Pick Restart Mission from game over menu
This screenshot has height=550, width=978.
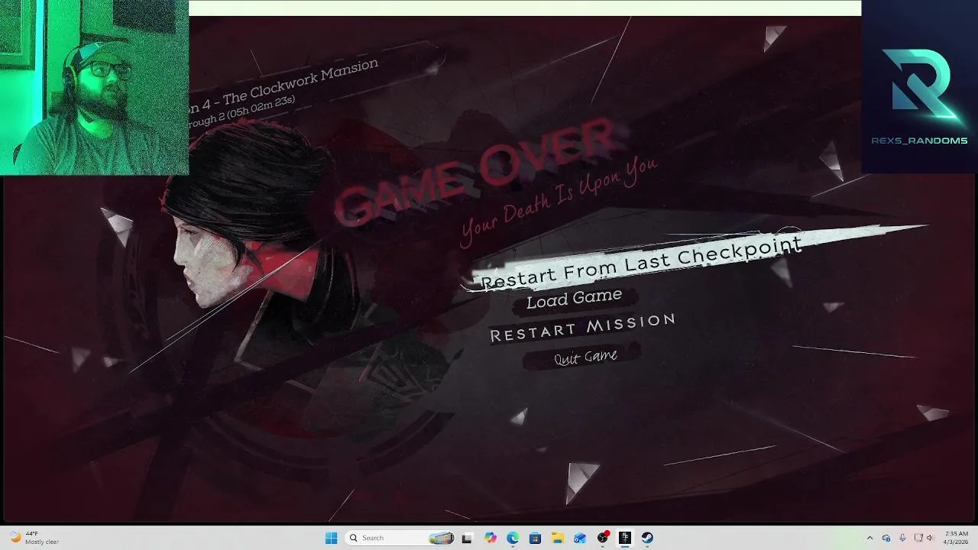click(x=583, y=328)
